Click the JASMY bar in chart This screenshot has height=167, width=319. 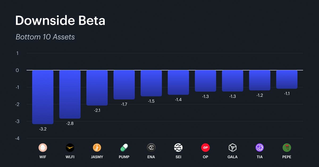(x=97, y=88)
